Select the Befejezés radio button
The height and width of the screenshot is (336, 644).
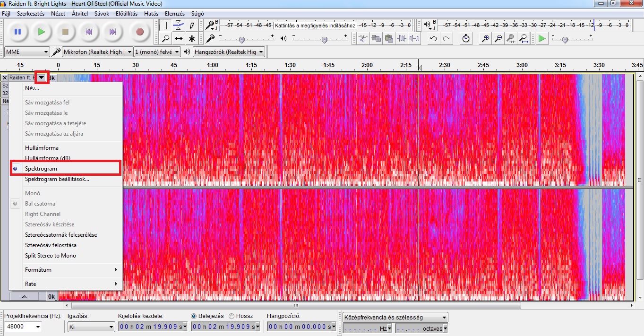coord(194,316)
